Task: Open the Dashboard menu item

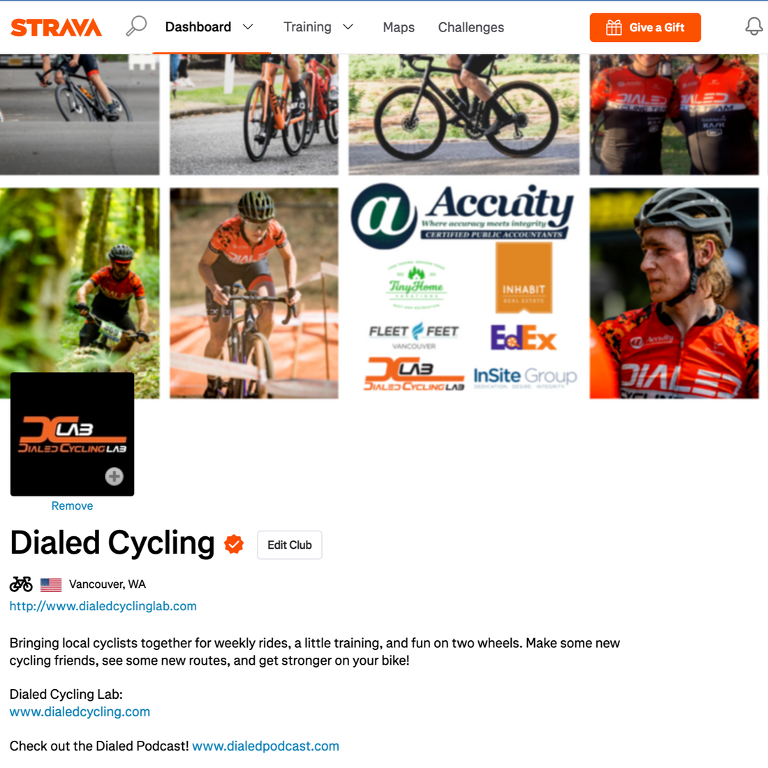Action: [x=198, y=27]
